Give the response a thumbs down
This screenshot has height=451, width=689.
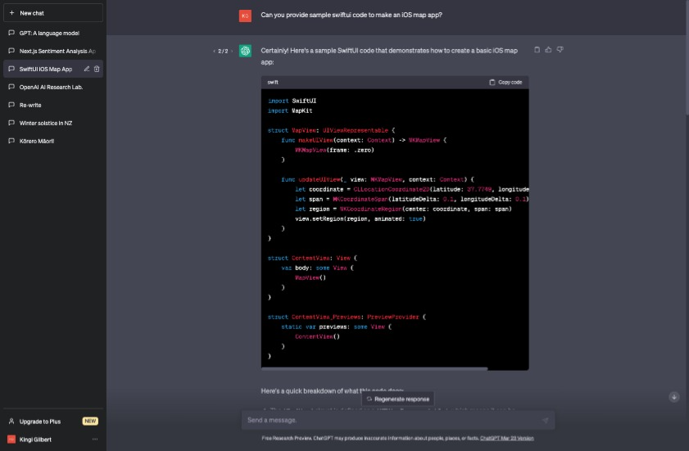coord(560,50)
